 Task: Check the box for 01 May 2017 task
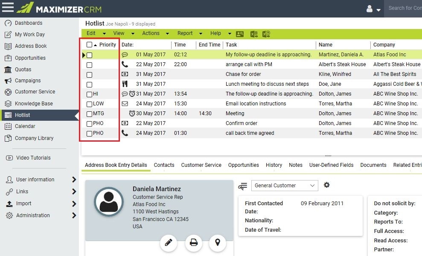coord(89,55)
